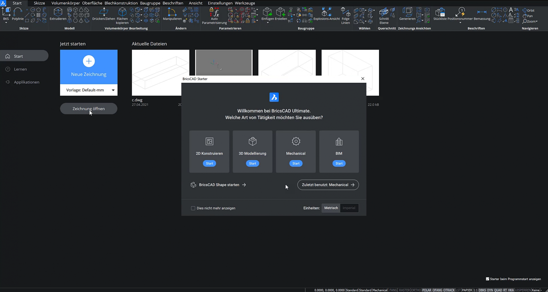
Task: Click the Folge Linien tool
Action: coord(345,16)
